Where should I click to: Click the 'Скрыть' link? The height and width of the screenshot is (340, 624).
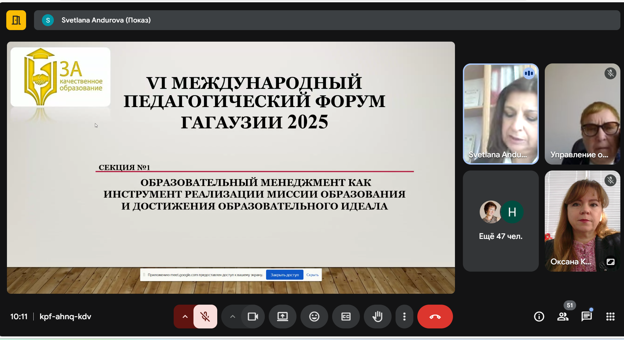coord(312,275)
